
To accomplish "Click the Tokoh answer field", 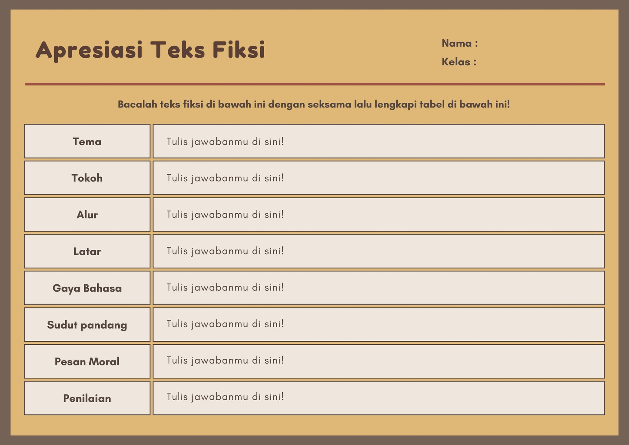I will click(x=379, y=178).
